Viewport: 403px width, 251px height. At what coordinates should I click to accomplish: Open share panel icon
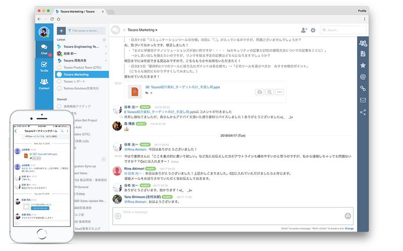363,112
